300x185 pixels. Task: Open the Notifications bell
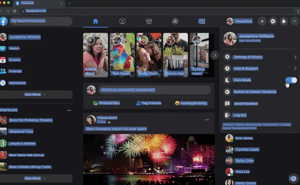click(x=283, y=21)
